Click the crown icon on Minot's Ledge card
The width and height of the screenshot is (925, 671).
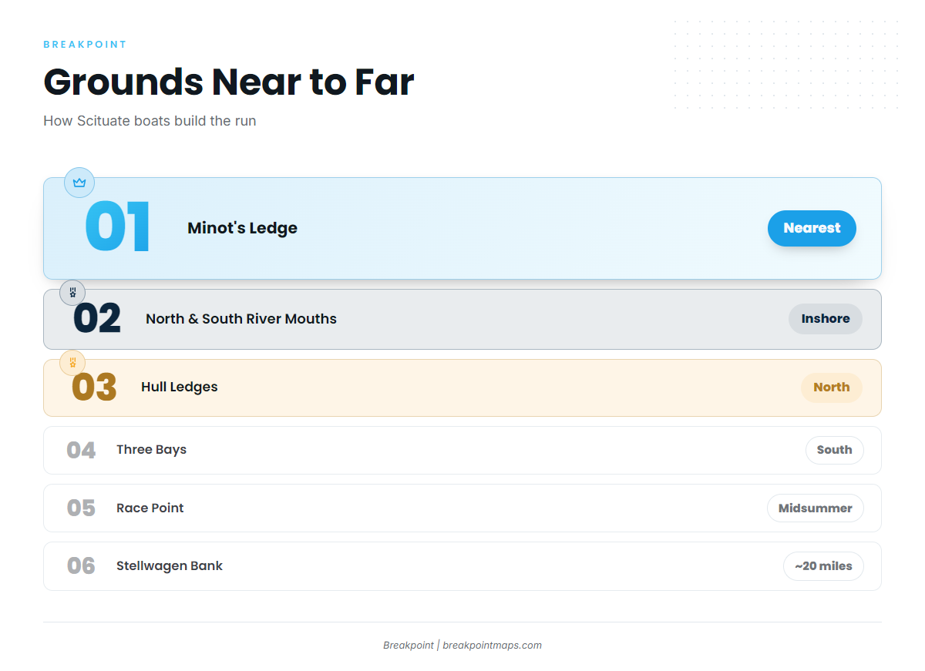(79, 183)
